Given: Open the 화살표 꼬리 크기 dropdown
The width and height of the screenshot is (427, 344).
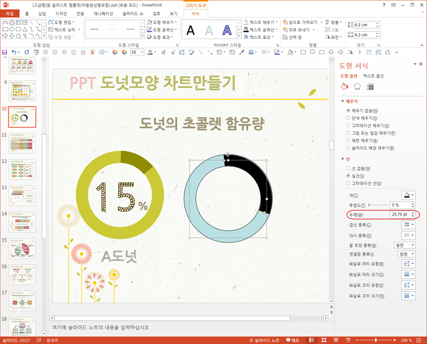Looking at the screenshot, I should click(x=408, y=295).
